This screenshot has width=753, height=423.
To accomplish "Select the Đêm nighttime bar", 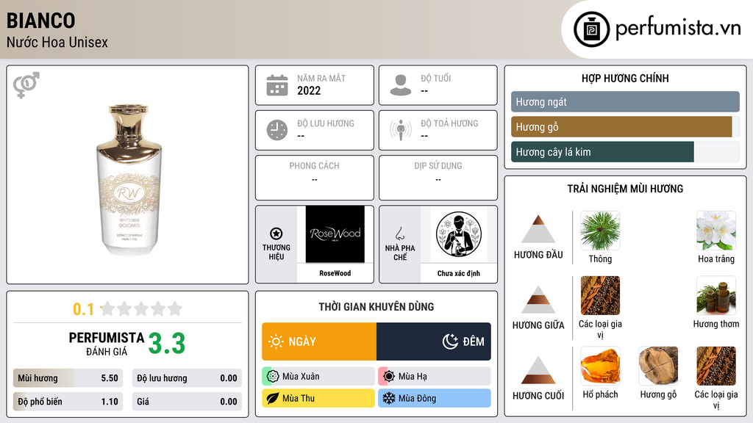I will [434, 341].
